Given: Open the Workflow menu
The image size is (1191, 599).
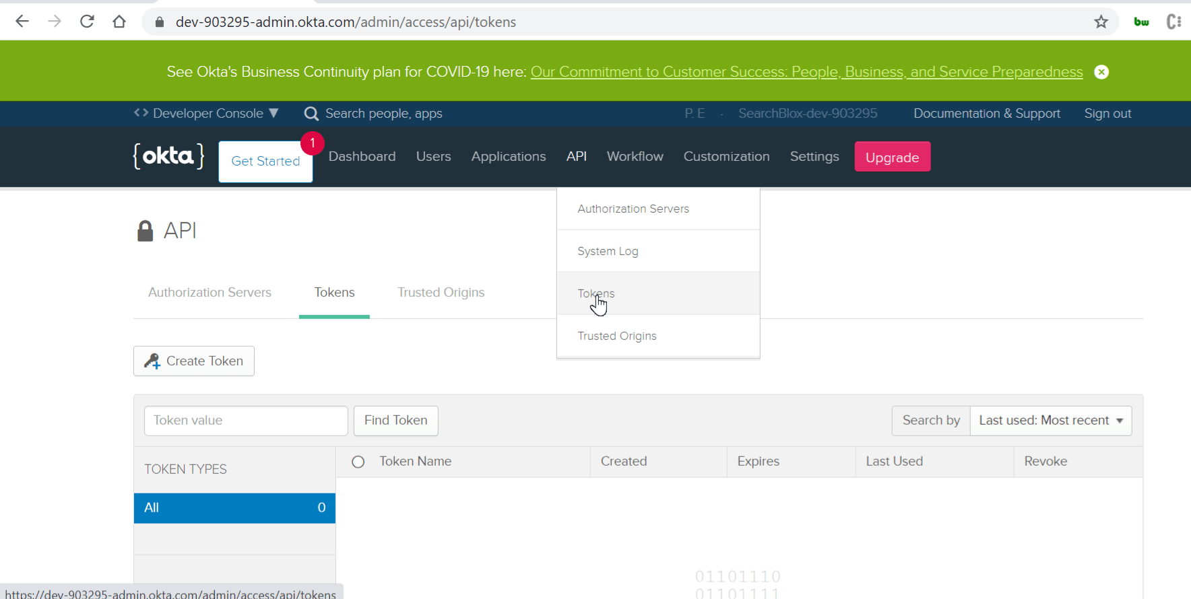Looking at the screenshot, I should [635, 156].
